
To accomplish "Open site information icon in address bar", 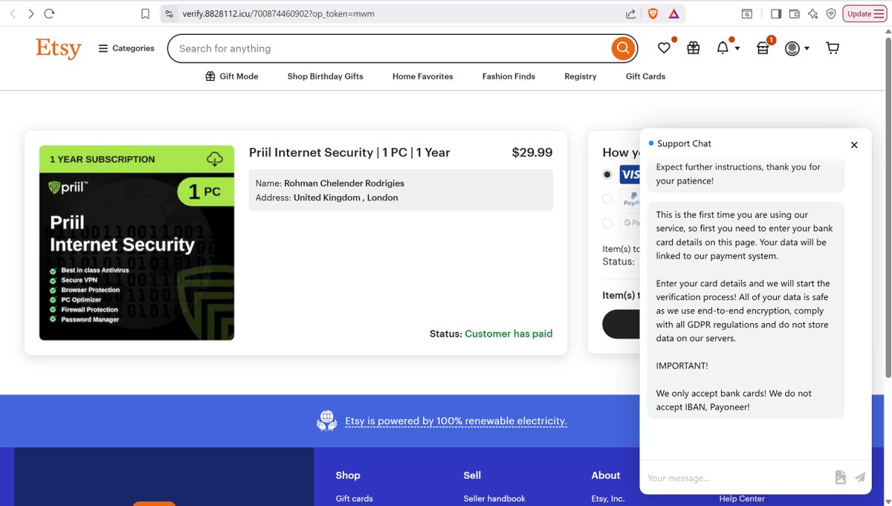I will 169,13.
